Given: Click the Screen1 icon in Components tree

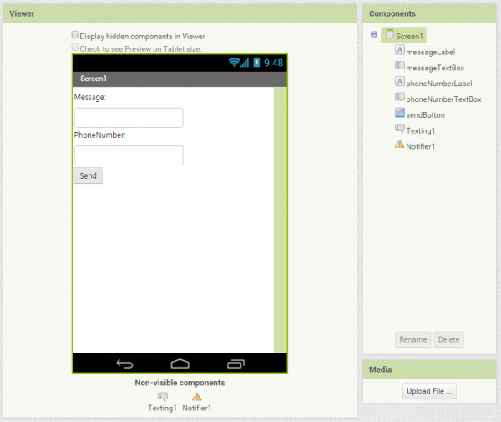Looking at the screenshot, I should pos(389,34).
